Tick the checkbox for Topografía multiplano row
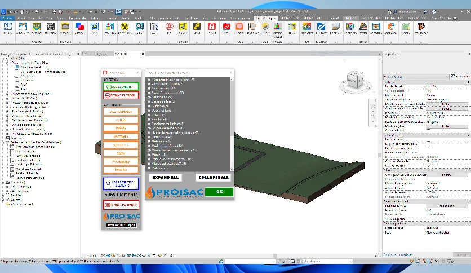The image size is (471, 273). click(x=149, y=124)
